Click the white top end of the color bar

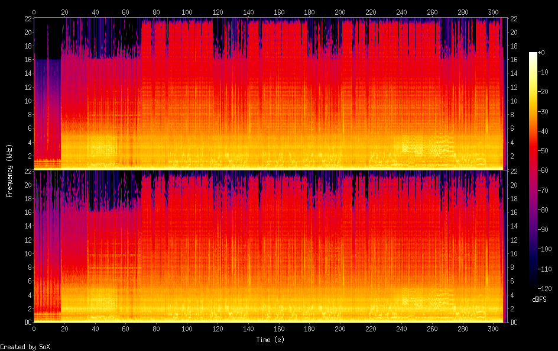coord(533,54)
